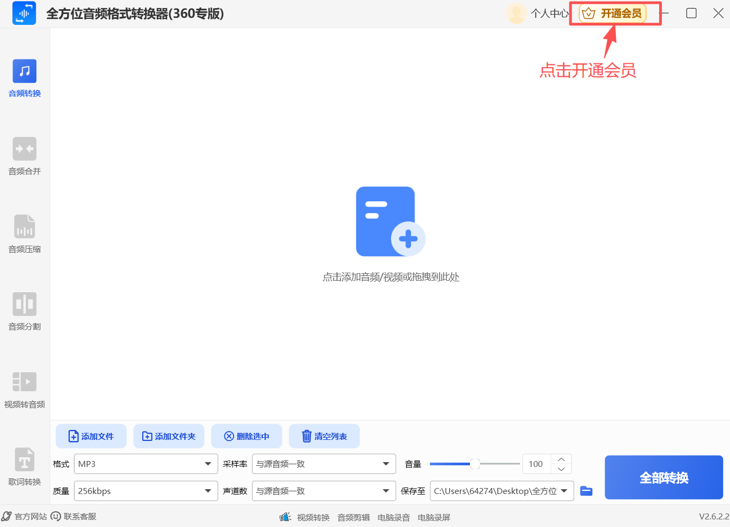
Task: Open the save folder browser icon
Action: 586,491
